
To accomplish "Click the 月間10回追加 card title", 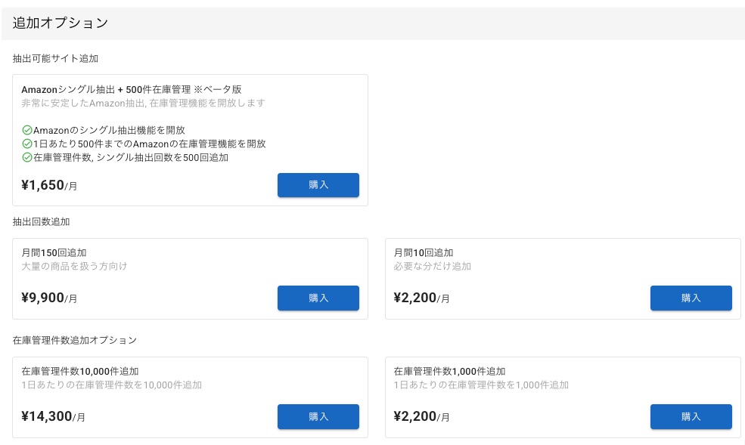I will tap(424, 252).
